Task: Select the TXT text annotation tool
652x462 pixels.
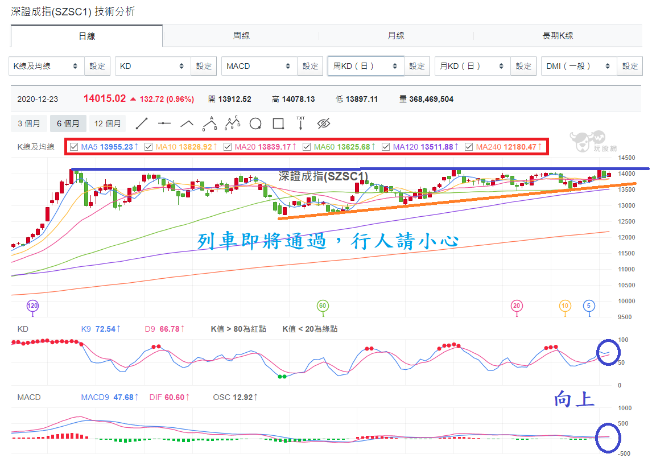Action: coord(300,123)
